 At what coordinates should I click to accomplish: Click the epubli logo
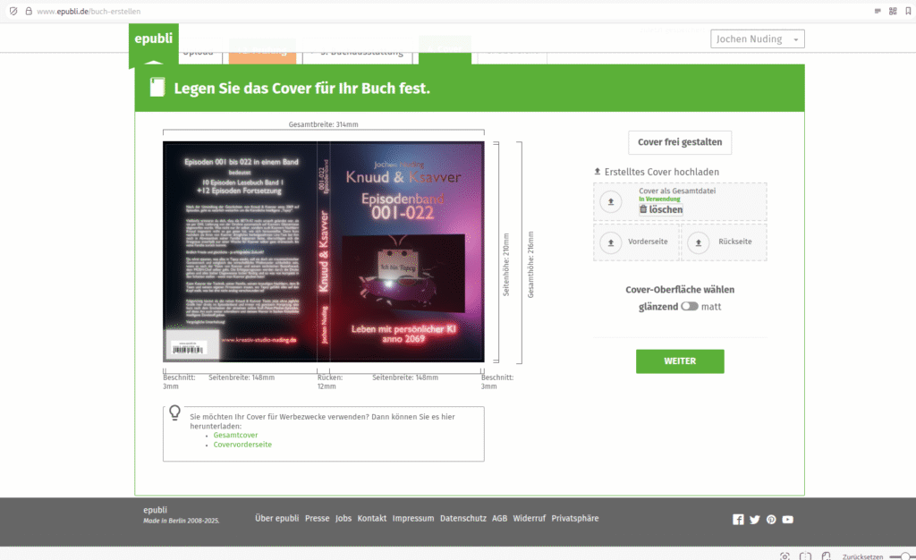[x=153, y=39]
